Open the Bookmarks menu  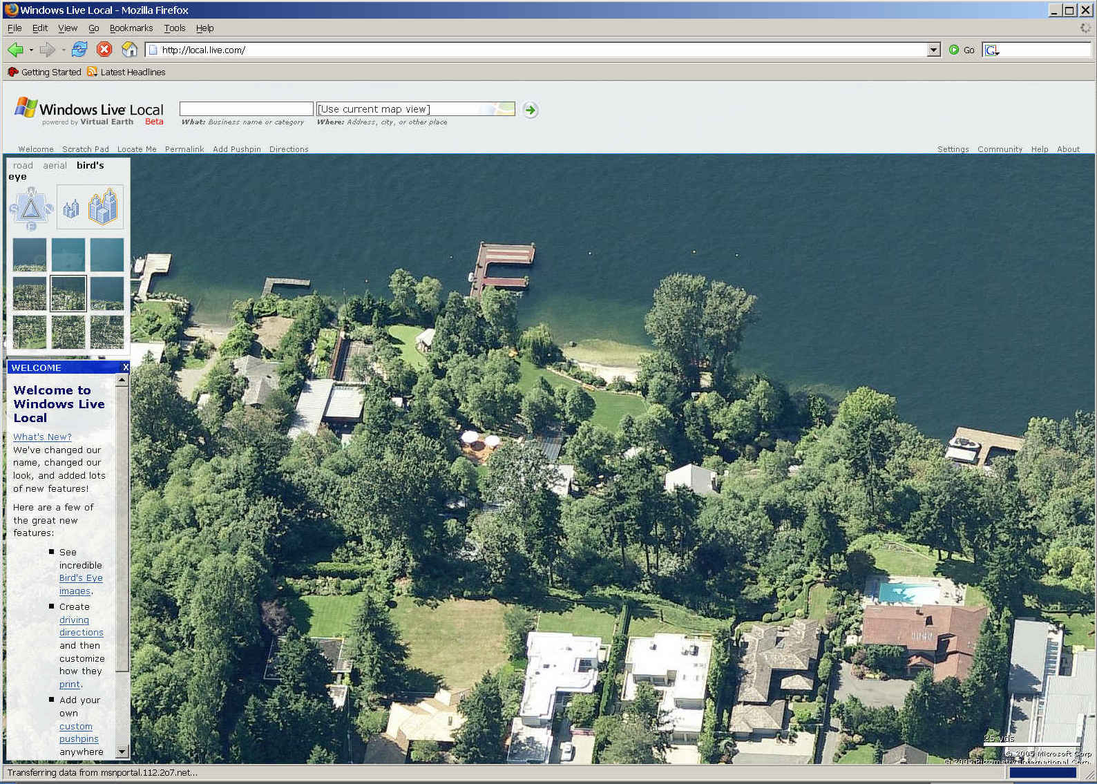pyautogui.click(x=131, y=28)
